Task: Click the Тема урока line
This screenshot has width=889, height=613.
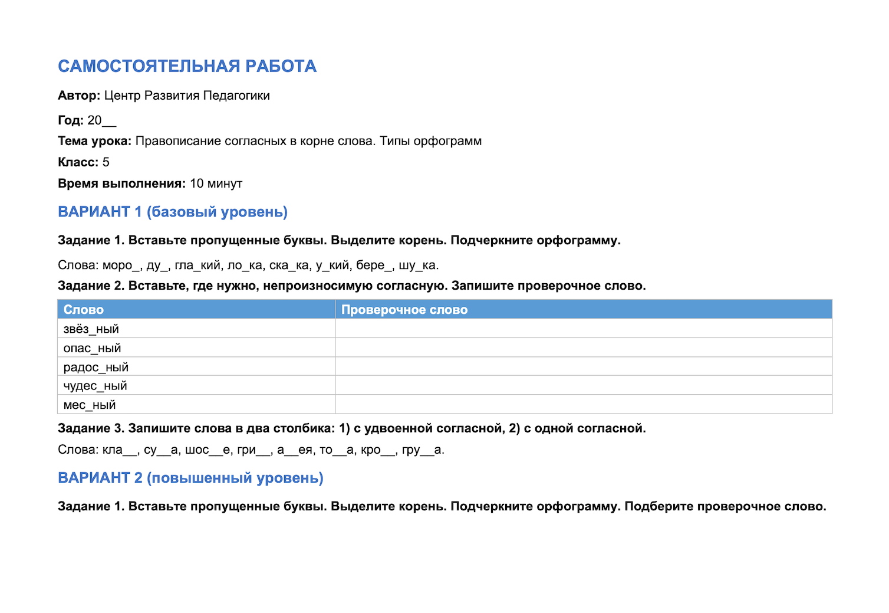Action: [269, 141]
